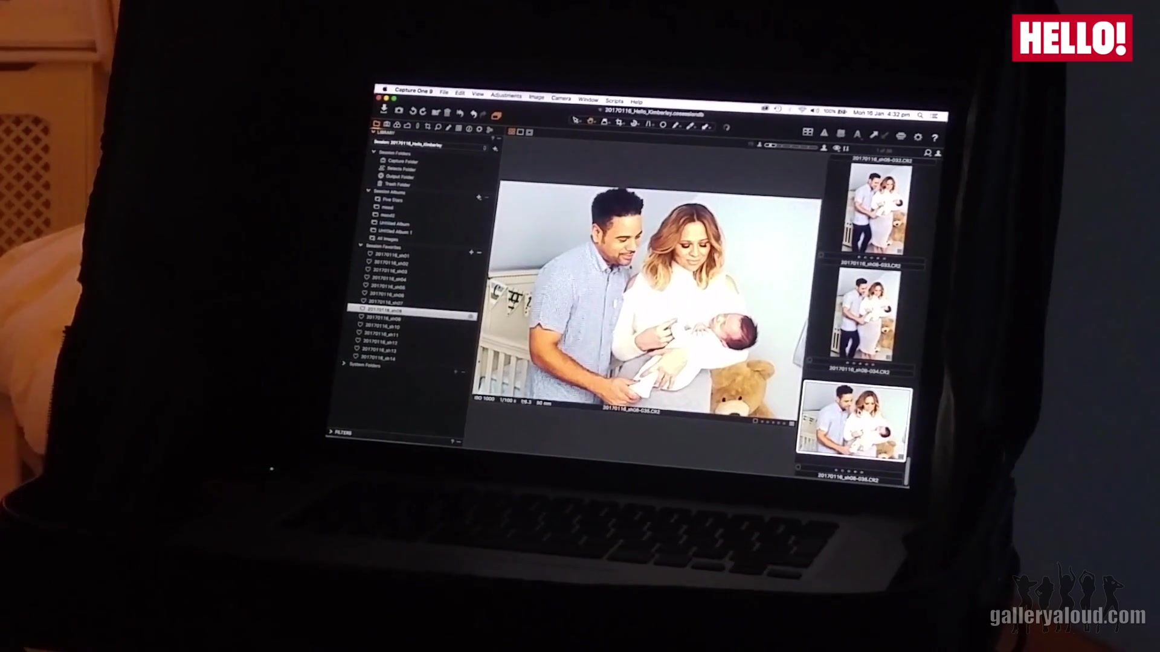Viewport: 1160px width, 652px height.
Task: Open the Exposure tool tab icon
Action: [407, 126]
